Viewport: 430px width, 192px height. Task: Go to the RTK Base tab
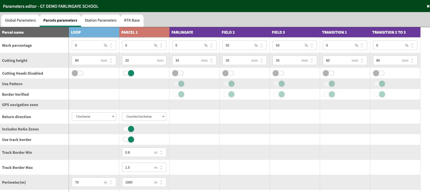point(132,20)
